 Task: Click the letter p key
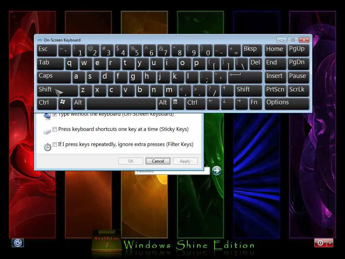199,64
